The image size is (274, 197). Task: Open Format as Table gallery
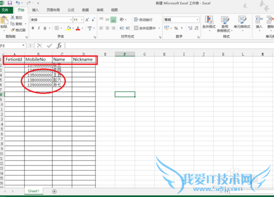[225, 24]
